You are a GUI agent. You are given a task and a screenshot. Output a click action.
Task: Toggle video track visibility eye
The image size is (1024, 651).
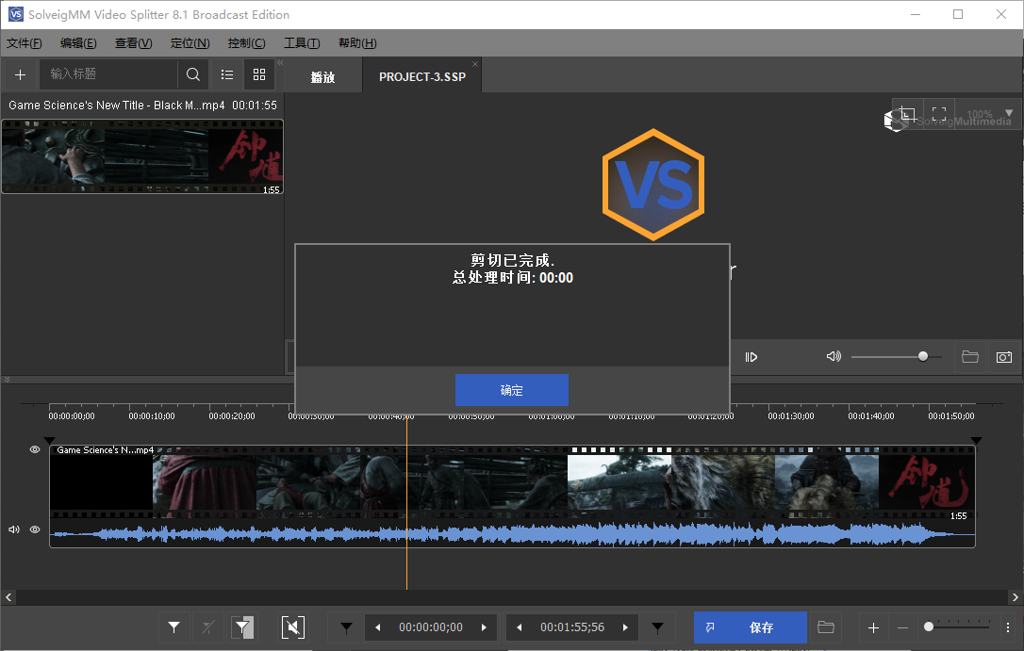pos(35,450)
